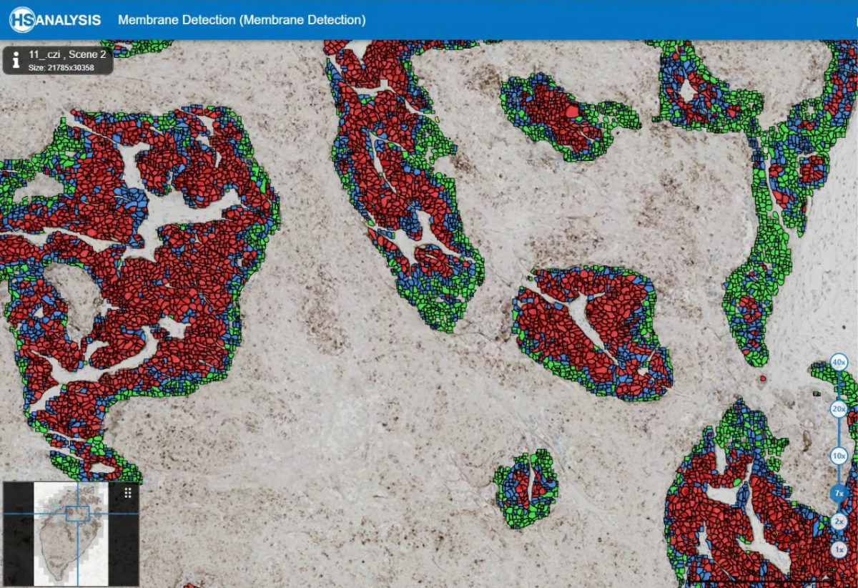The width and height of the screenshot is (858, 588).
Task: Click the ANALYSIS wordmark in the header
Action: [69, 20]
